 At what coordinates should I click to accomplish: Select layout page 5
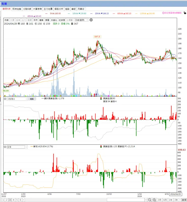[x=17, y=200]
